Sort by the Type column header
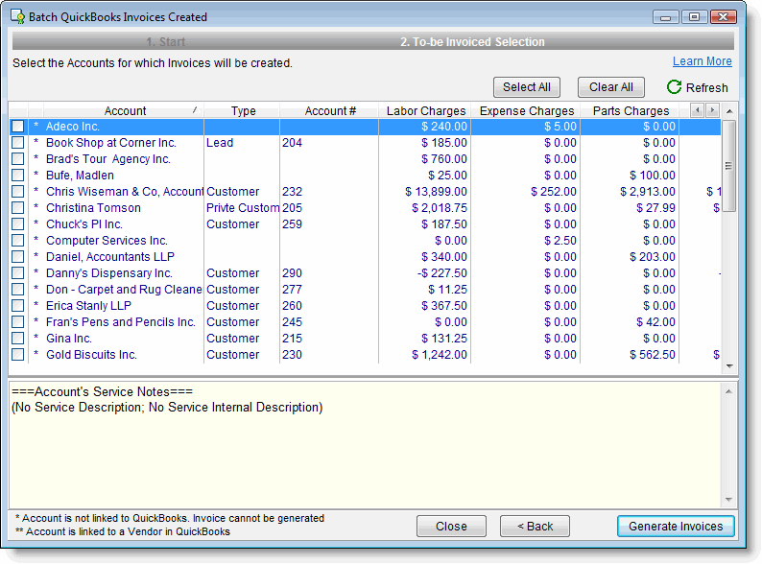This screenshot has height=564, width=762. 244,111
